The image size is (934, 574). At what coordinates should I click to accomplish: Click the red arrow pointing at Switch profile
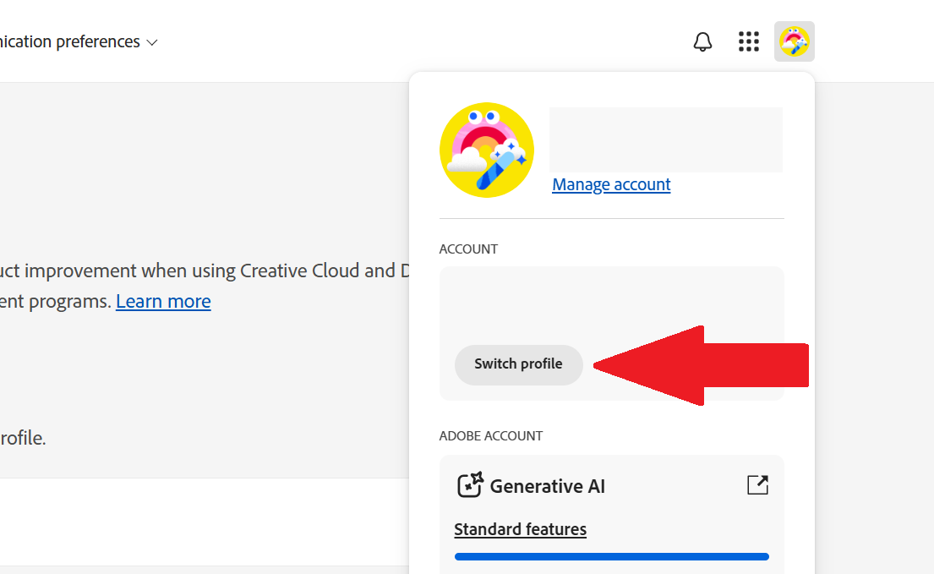click(x=702, y=365)
